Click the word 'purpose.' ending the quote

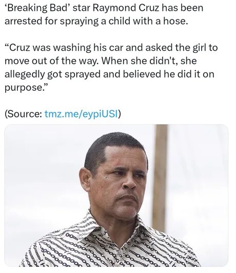26,88
